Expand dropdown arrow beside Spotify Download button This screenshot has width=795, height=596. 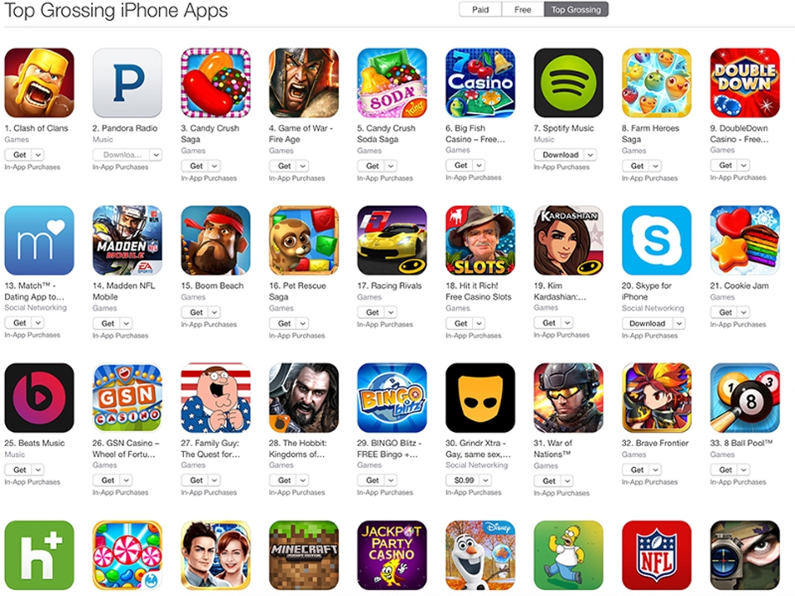pos(590,155)
